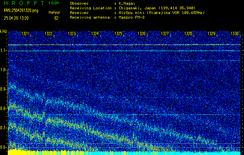Select the Chigasaki, Japan coordinates text
244x155 pixels.
(157, 8)
